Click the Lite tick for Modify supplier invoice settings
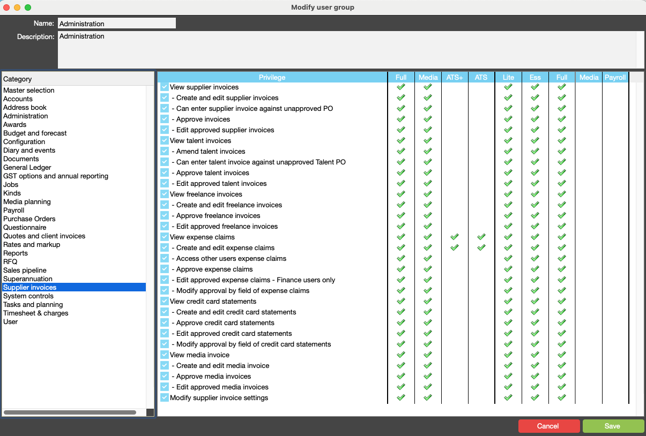Image resolution: width=646 pixels, height=436 pixels. [508, 397]
